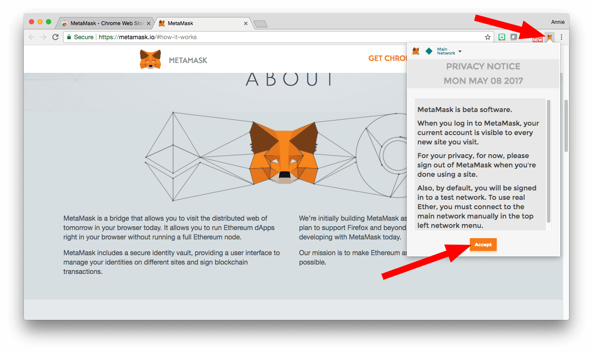Click the METAMASK wordmark in page header
Image resolution: width=593 pixels, height=354 pixels.
pyautogui.click(x=188, y=60)
